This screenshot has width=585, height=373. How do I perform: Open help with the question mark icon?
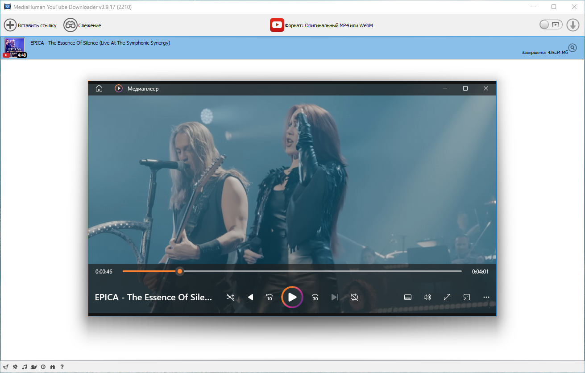[62, 367]
